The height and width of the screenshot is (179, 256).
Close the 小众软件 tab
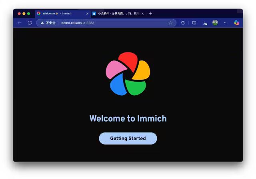[143, 14]
